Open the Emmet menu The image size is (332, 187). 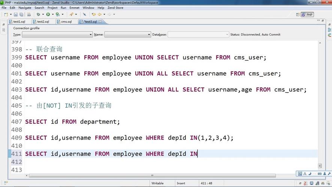(x=74, y=7)
